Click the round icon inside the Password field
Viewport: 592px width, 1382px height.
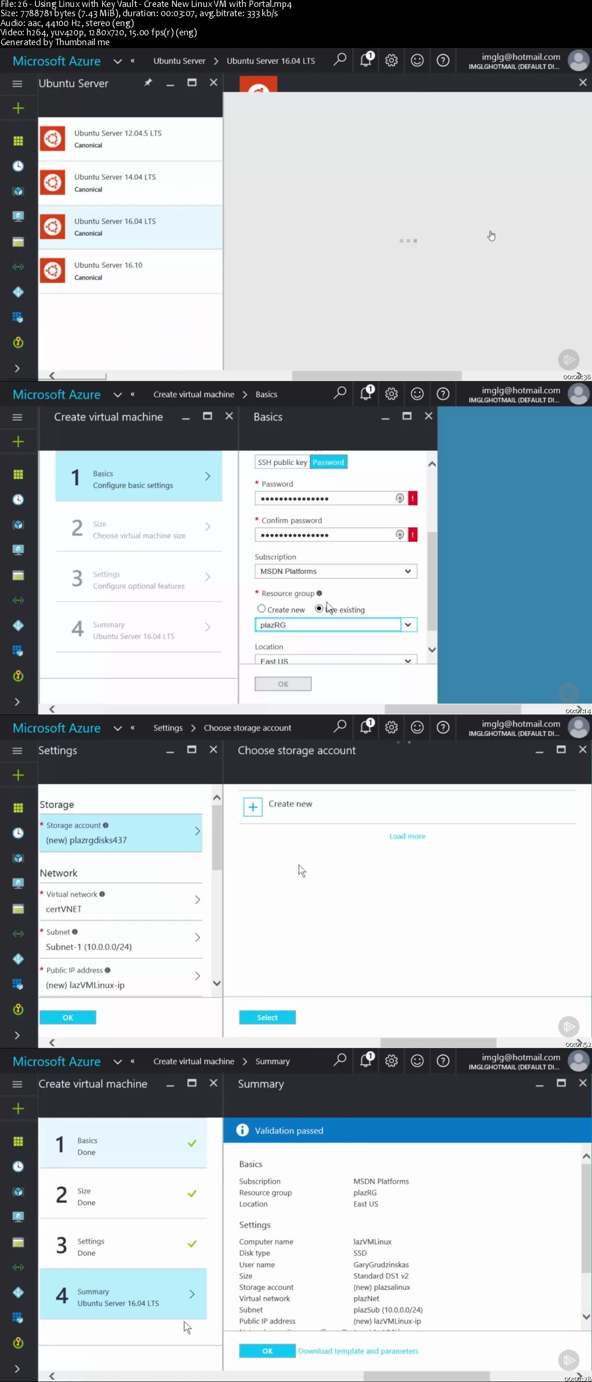click(399, 498)
